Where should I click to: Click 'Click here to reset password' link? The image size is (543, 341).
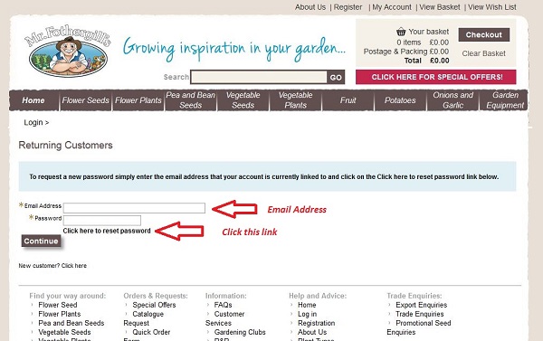click(107, 231)
